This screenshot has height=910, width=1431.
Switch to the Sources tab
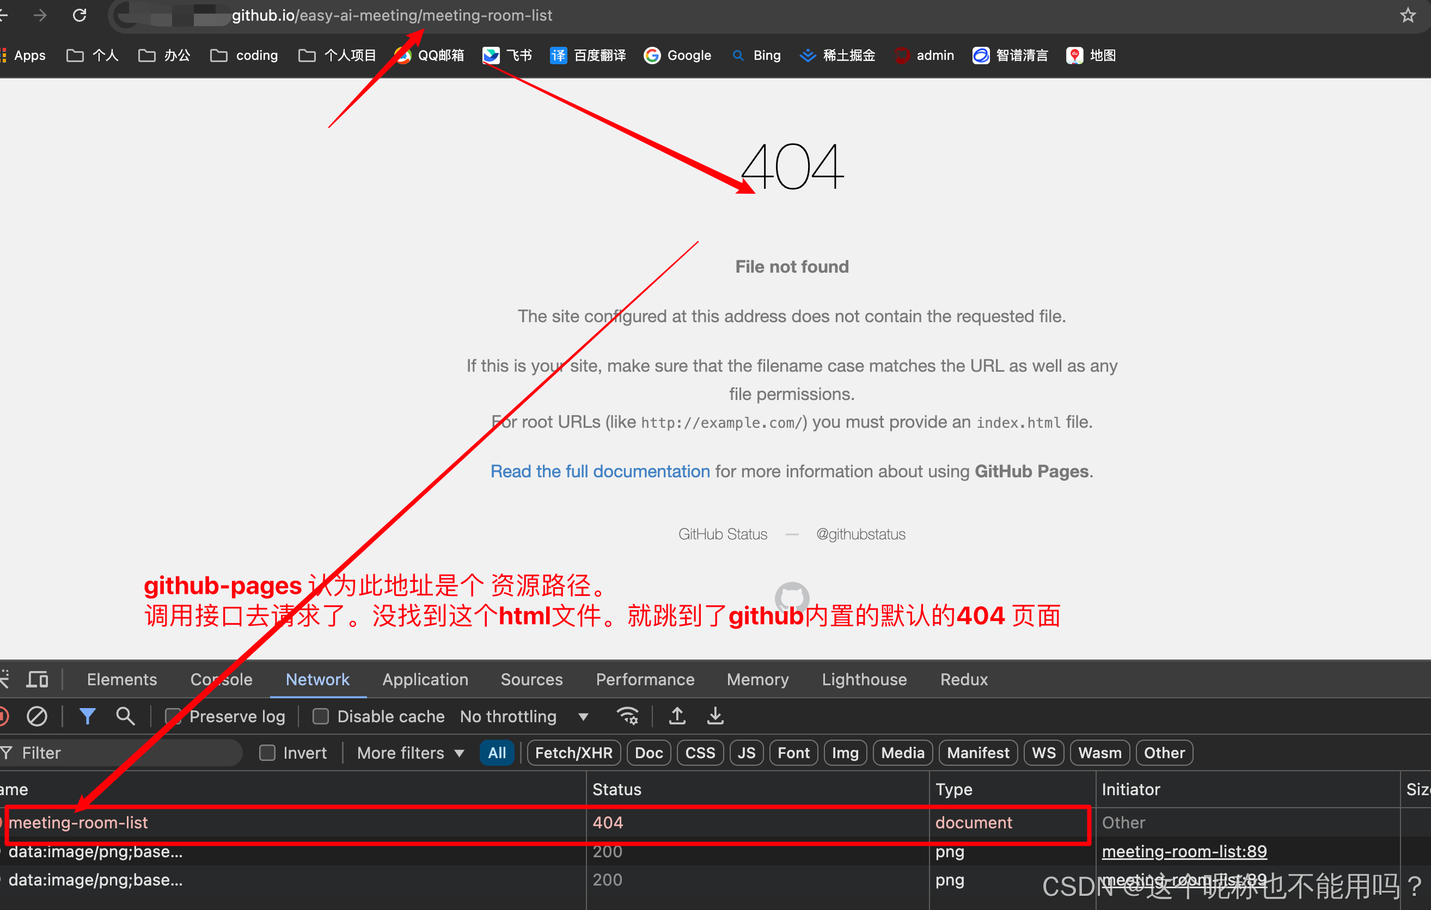(x=531, y=679)
